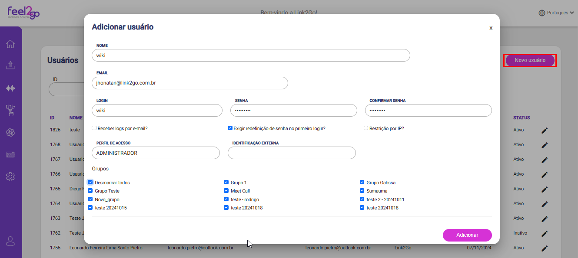Click the user profile icon in sidebar

[x=10, y=241]
